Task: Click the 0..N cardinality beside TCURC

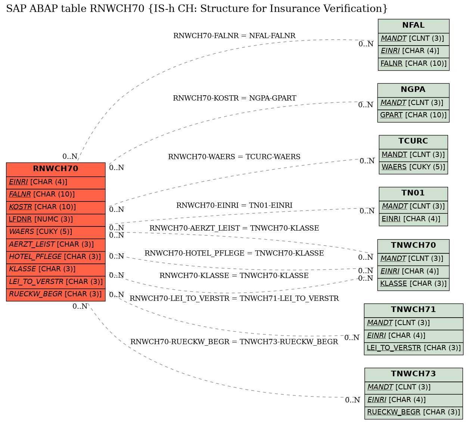Action: (367, 161)
